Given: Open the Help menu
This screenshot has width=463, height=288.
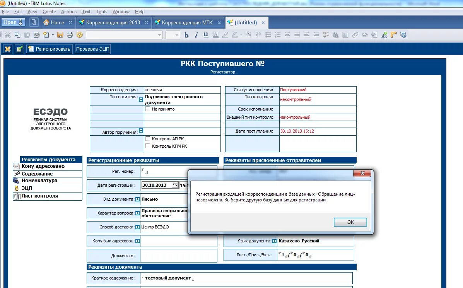Looking at the screenshot, I should click(140, 12).
